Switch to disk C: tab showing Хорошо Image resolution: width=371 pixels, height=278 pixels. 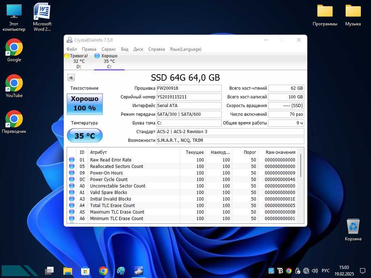[109, 61]
